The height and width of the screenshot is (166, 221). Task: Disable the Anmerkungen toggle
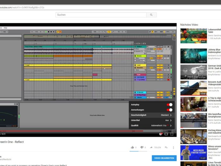(170, 110)
